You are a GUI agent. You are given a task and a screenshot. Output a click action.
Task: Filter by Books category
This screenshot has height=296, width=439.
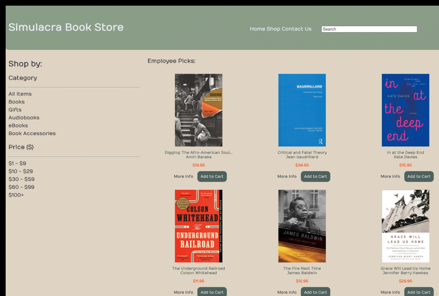[x=17, y=102]
